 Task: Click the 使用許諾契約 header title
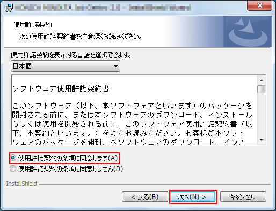click(33, 25)
